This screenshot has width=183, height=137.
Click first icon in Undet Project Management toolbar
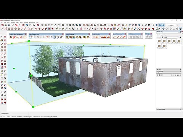click(11, 37)
